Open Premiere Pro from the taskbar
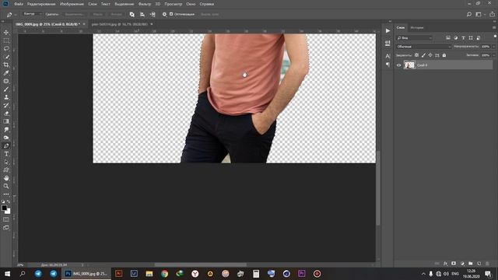The image size is (498, 280). (302, 274)
